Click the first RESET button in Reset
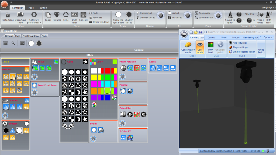The width and height of the screenshot is (276, 155). 160,68
